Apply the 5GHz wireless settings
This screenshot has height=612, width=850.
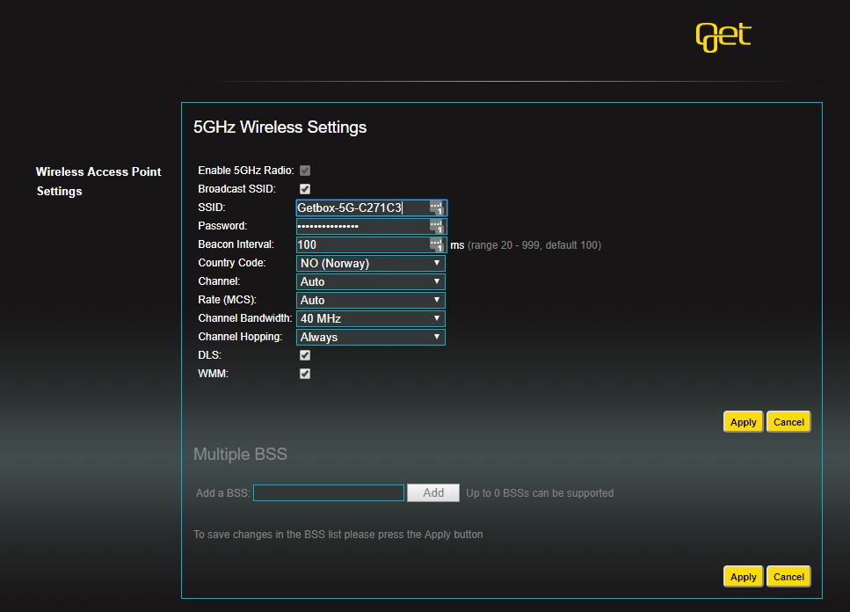click(x=744, y=422)
